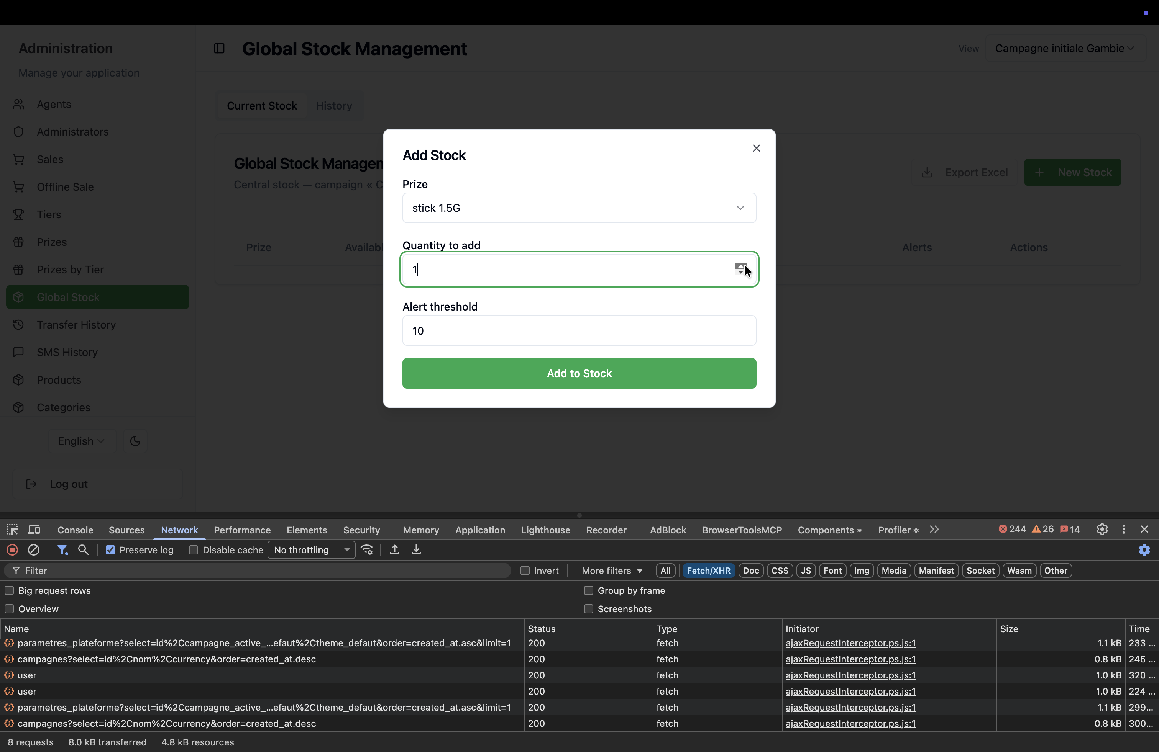Select the Doc request type filter
Screen dimensions: 1159x752
(750, 570)
